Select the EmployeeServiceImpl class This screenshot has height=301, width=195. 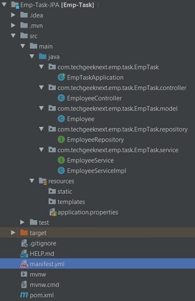pyautogui.click(x=96, y=171)
